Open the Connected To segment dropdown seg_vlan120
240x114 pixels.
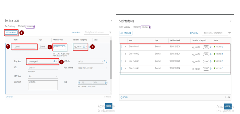[x=86, y=46]
